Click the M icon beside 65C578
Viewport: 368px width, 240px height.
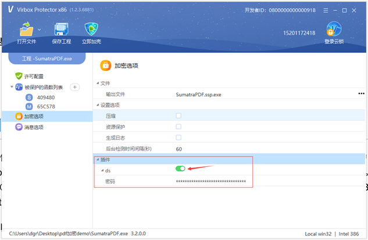pyautogui.click(x=29, y=107)
